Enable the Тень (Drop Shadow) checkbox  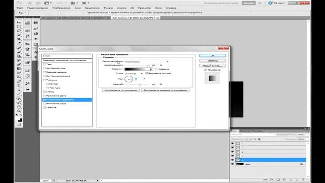coord(44,65)
